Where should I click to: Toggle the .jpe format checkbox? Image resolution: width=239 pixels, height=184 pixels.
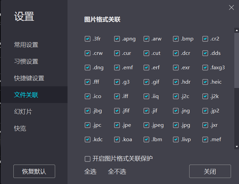point(117,125)
